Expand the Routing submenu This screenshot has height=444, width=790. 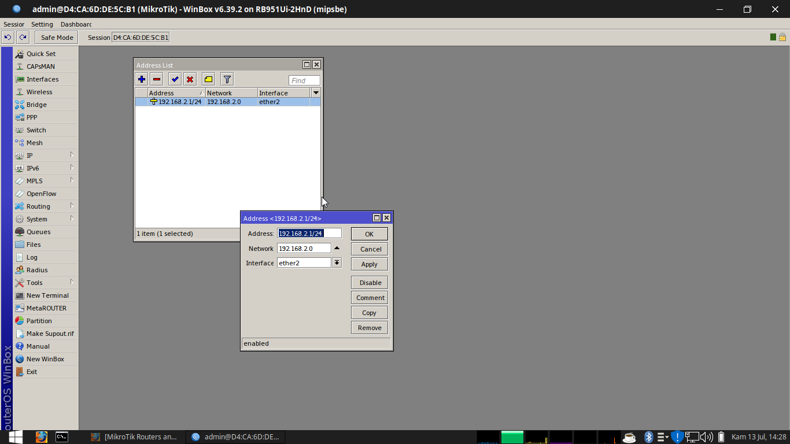(x=46, y=206)
